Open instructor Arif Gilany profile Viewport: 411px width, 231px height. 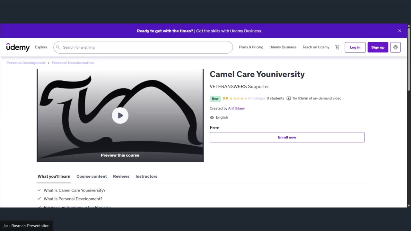236,108
